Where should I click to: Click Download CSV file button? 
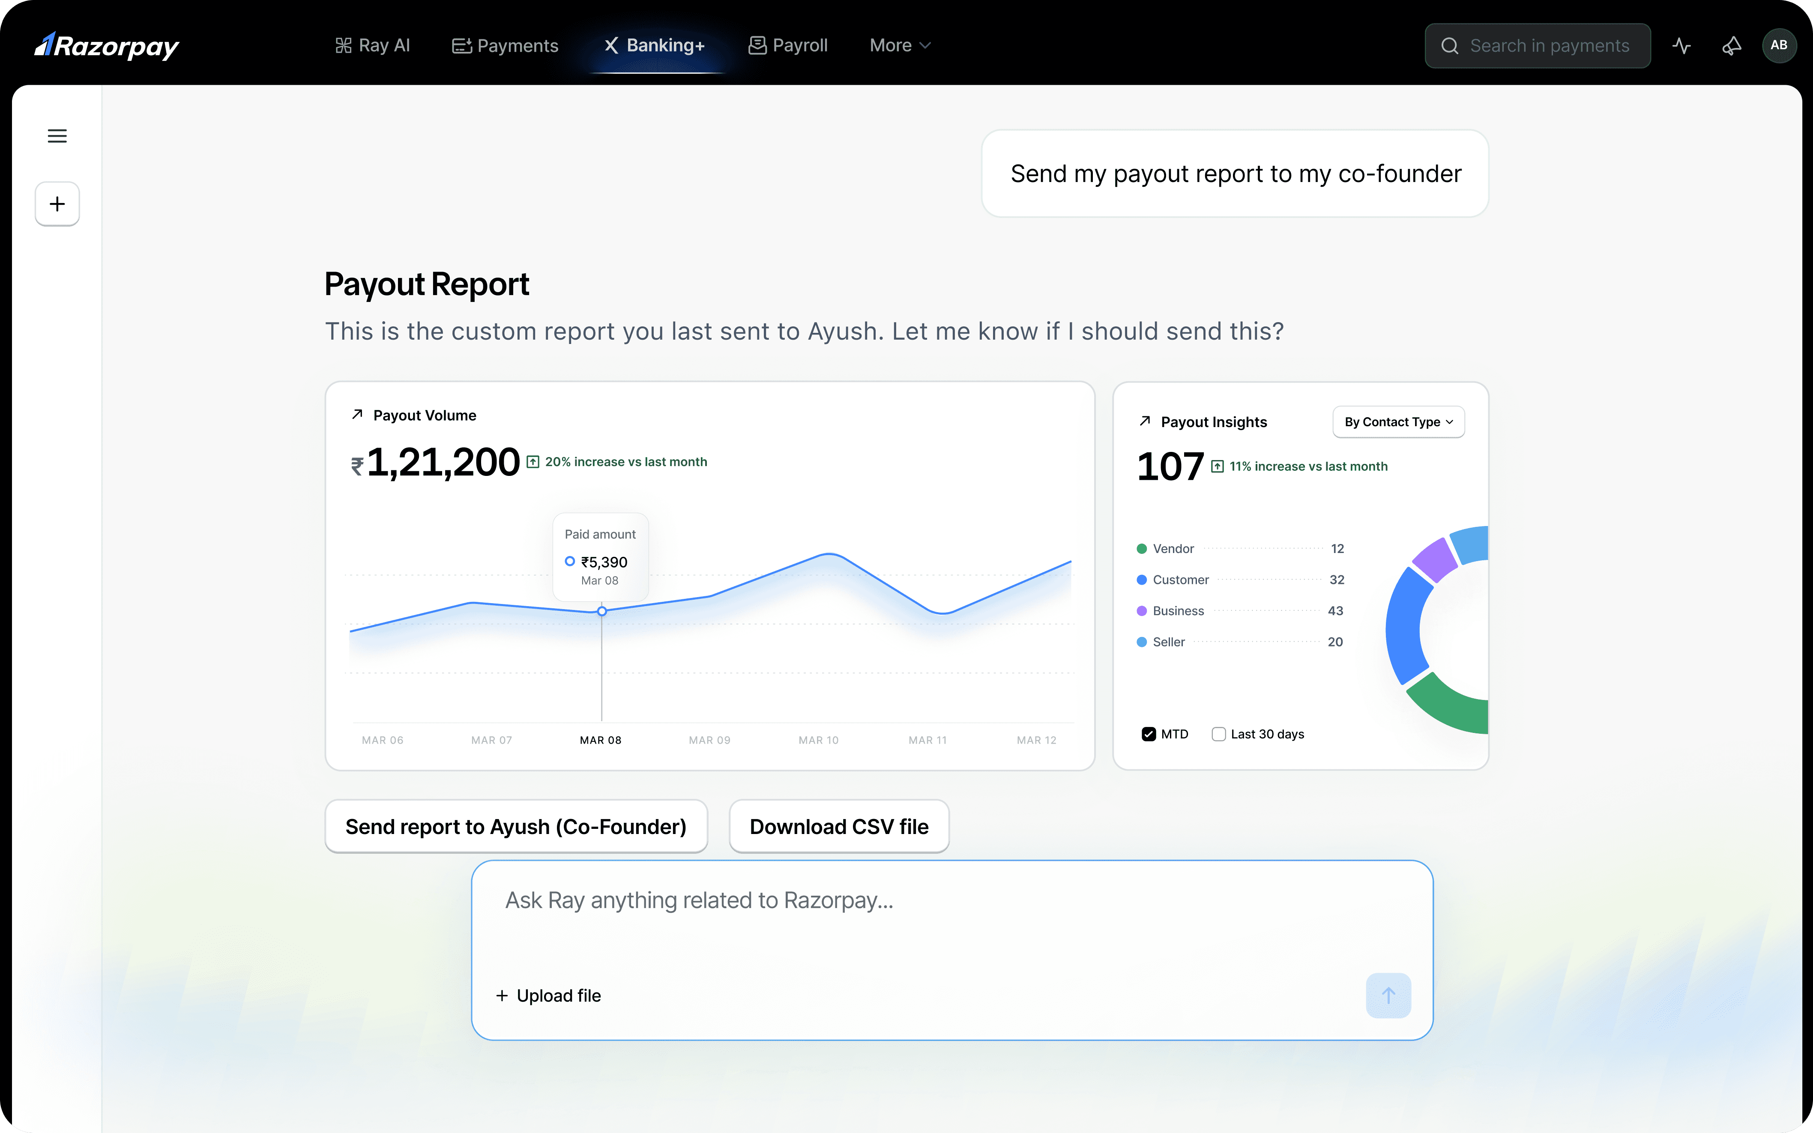point(839,827)
